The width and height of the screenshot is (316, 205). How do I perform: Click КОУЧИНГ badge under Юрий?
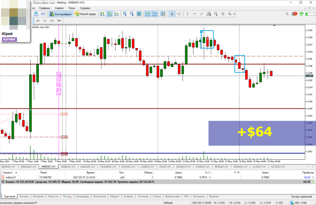9,39
